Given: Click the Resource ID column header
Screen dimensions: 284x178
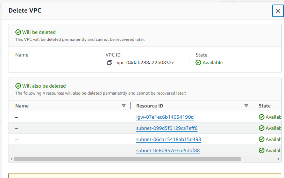Looking at the screenshot, I should tap(150, 106).
